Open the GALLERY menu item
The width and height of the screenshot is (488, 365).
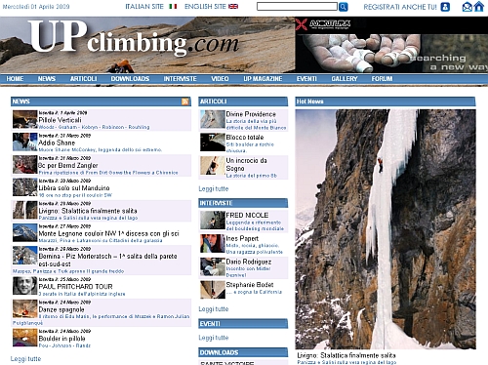point(345,79)
